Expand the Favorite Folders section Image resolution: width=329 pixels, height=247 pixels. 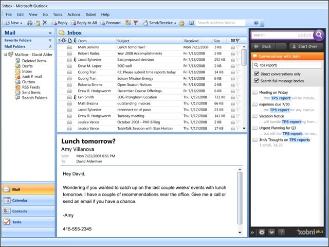point(50,40)
